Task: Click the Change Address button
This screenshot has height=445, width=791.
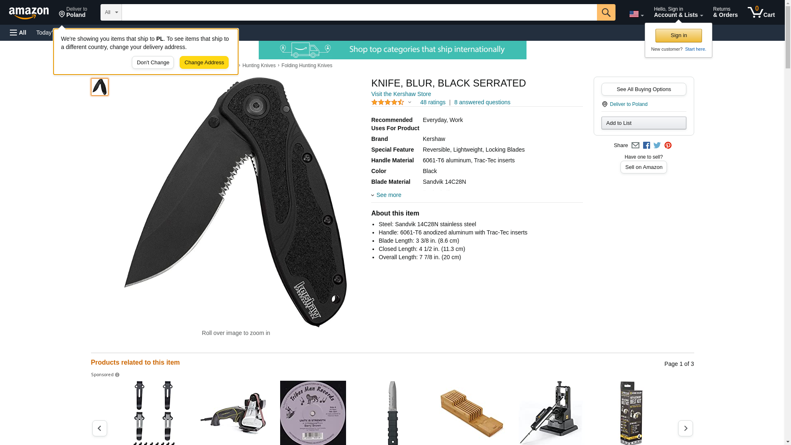Action: tap(204, 63)
